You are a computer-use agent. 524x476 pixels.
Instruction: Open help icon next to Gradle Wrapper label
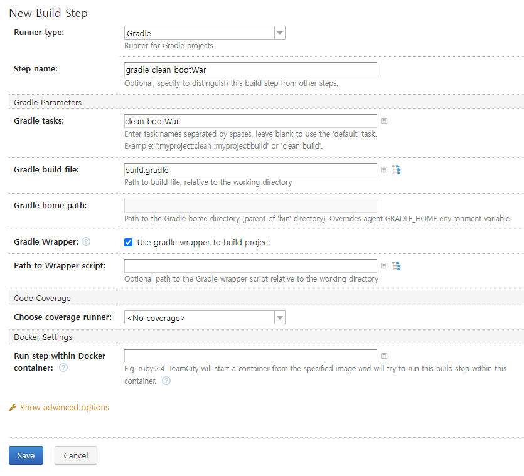[x=86, y=241]
